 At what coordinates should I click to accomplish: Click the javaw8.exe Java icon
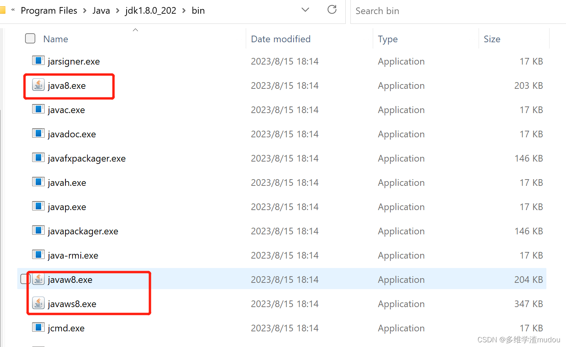pyautogui.click(x=38, y=279)
